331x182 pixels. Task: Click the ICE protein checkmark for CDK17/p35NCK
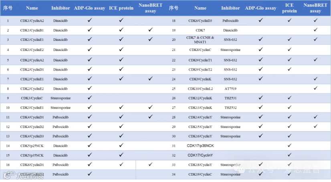pos(289,146)
